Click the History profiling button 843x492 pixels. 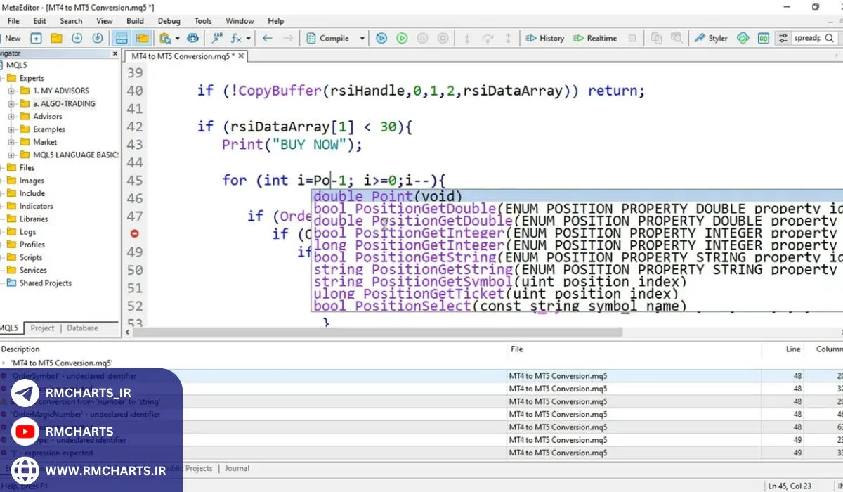(x=544, y=38)
